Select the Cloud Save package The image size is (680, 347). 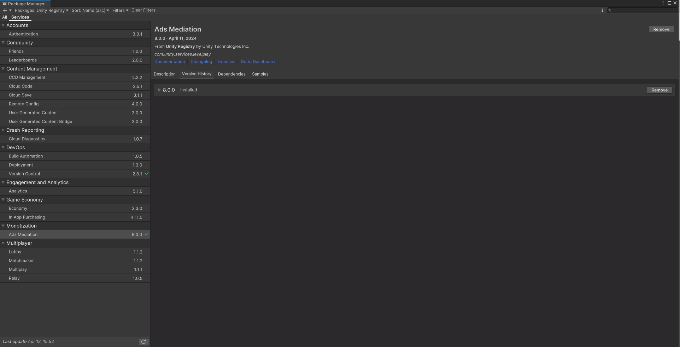pos(75,95)
